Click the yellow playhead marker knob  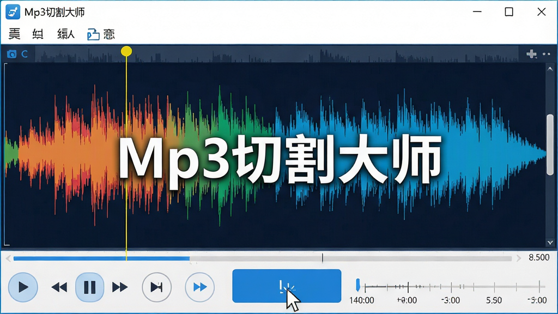pos(126,51)
